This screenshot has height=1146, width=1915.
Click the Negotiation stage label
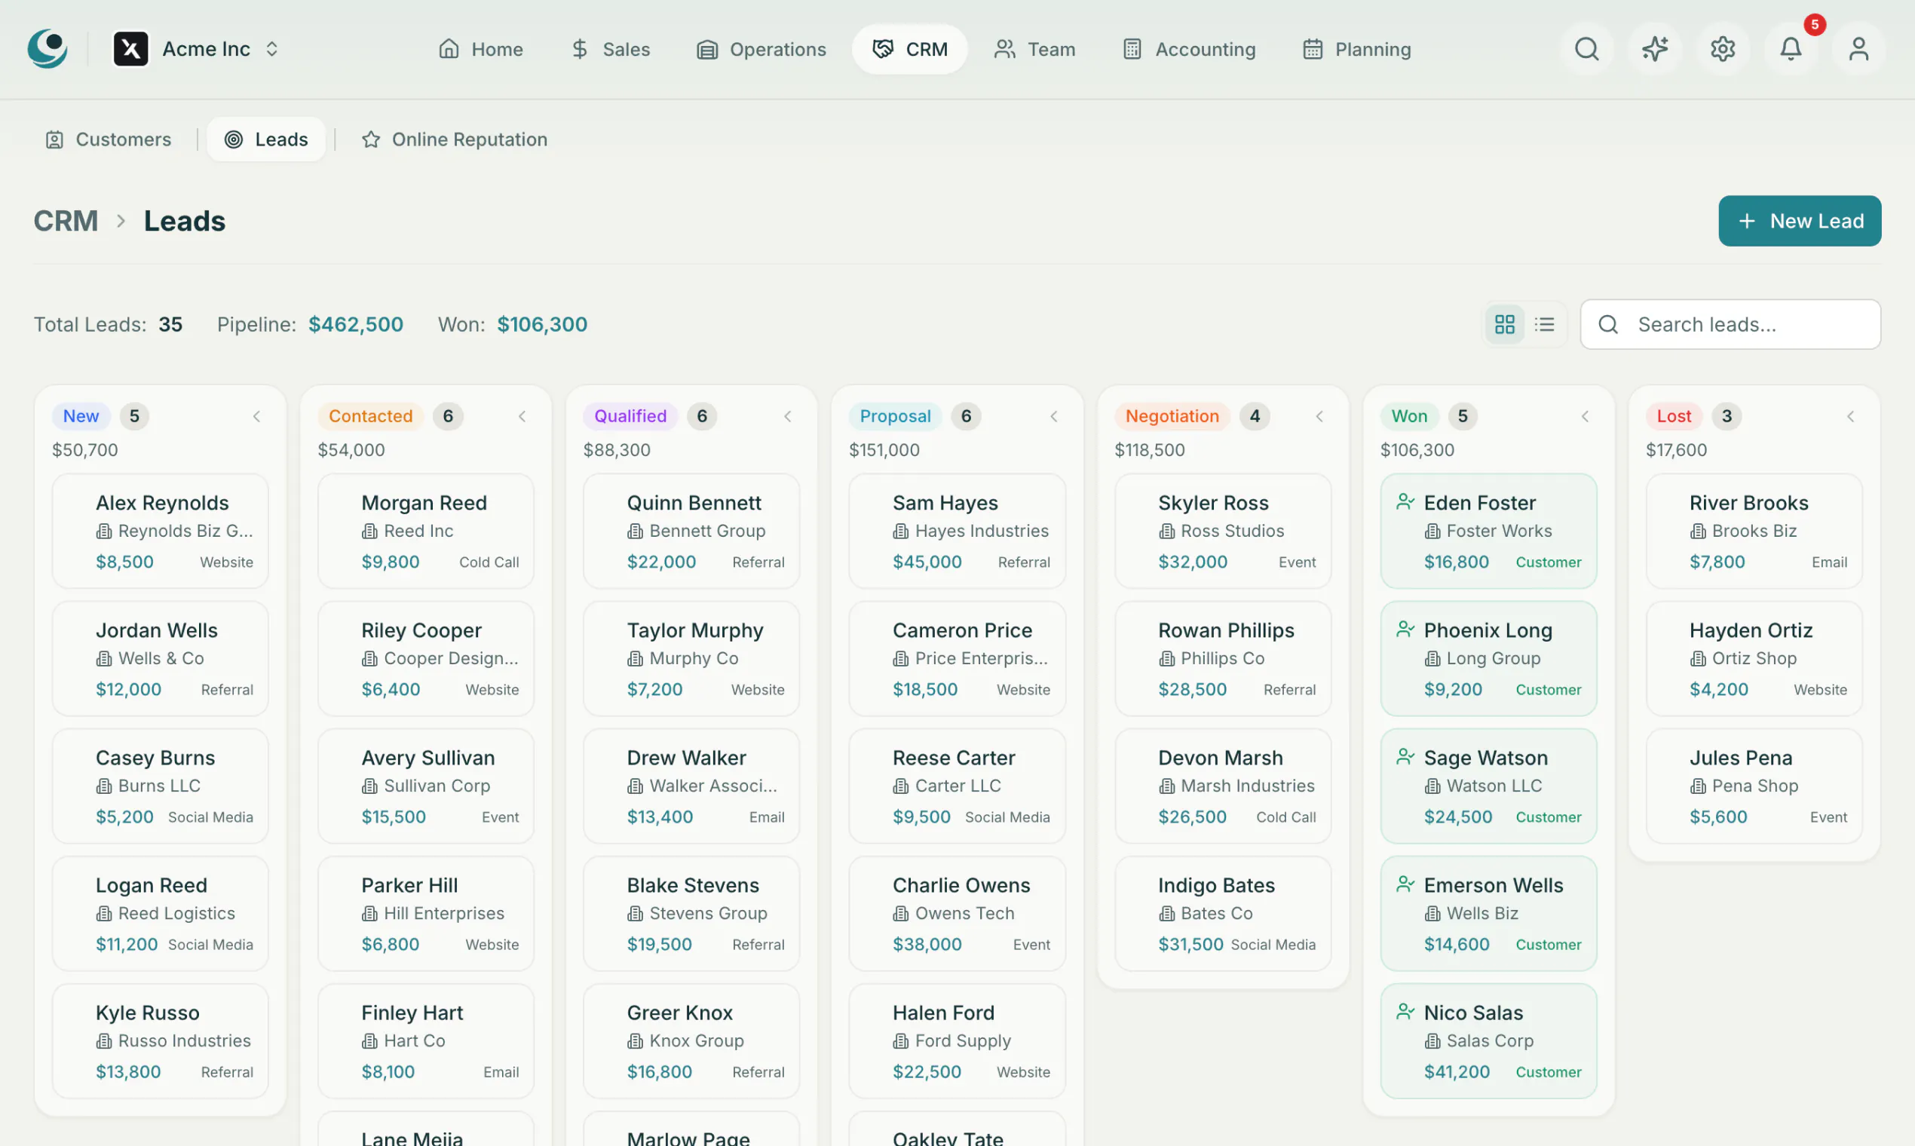[x=1172, y=416]
